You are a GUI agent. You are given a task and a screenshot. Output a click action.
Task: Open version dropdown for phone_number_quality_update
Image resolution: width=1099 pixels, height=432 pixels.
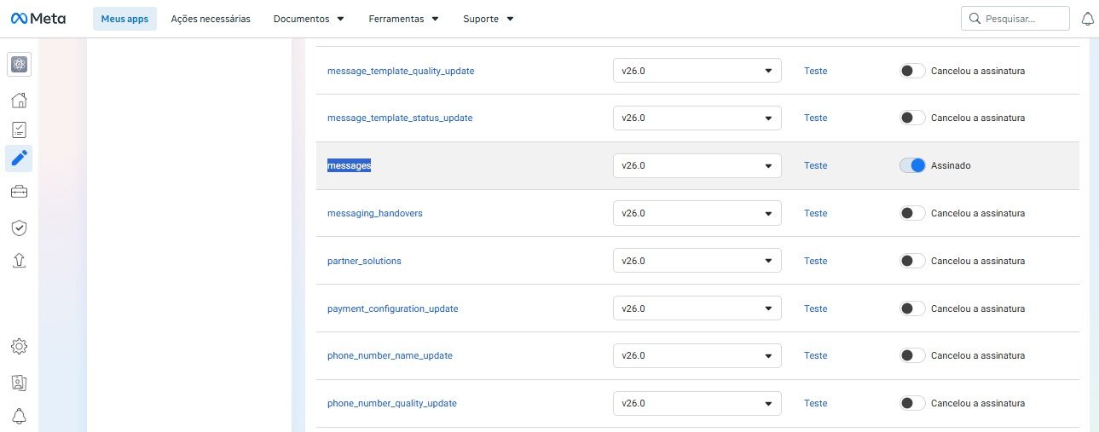697,403
